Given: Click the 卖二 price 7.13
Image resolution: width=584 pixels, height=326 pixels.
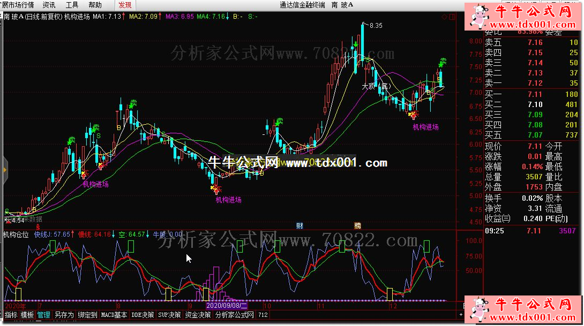Looking at the screenshot, I should pos(535,73).
